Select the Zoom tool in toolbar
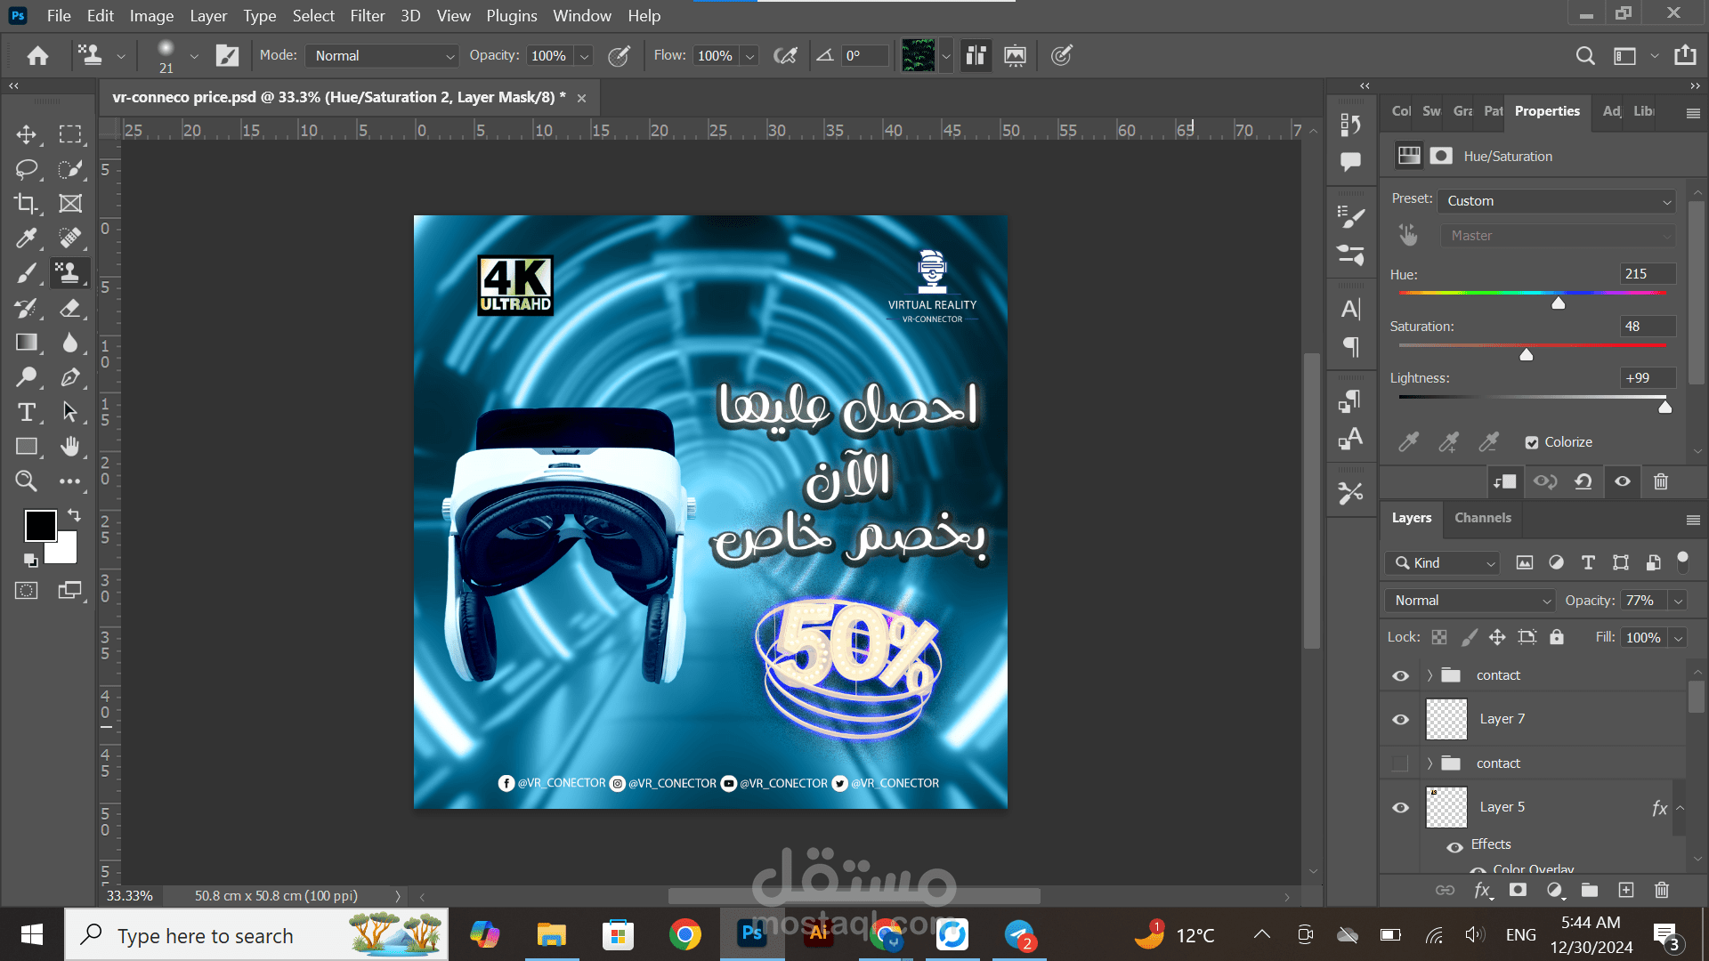This screenshot has height=961, width=1709. click(x=26, y=481)
